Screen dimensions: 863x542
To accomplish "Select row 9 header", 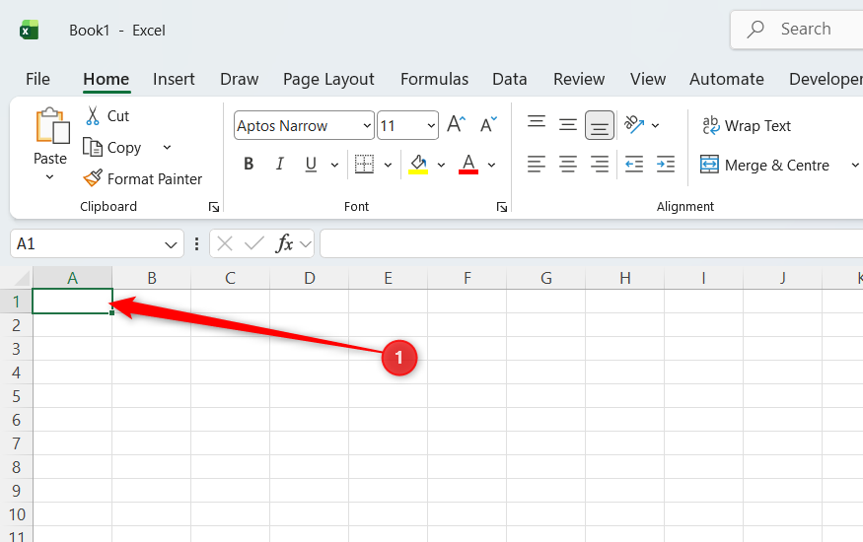I will coord(16,491).
